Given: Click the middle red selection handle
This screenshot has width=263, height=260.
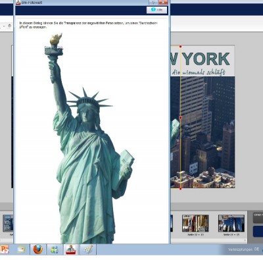Looking at the screenshot, I should click(x=180, y=118).
